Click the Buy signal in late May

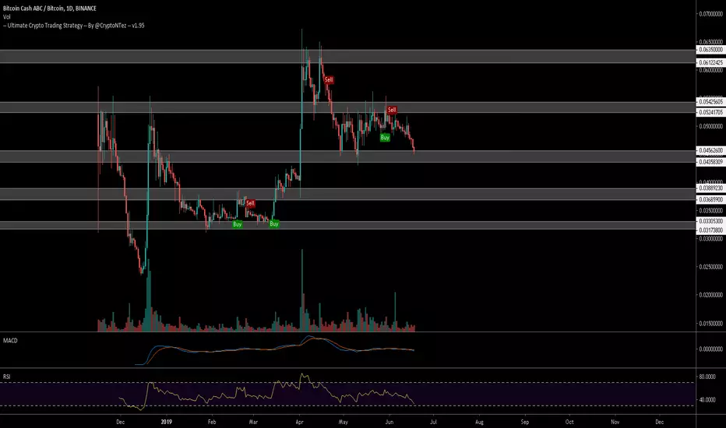[385, 138]
